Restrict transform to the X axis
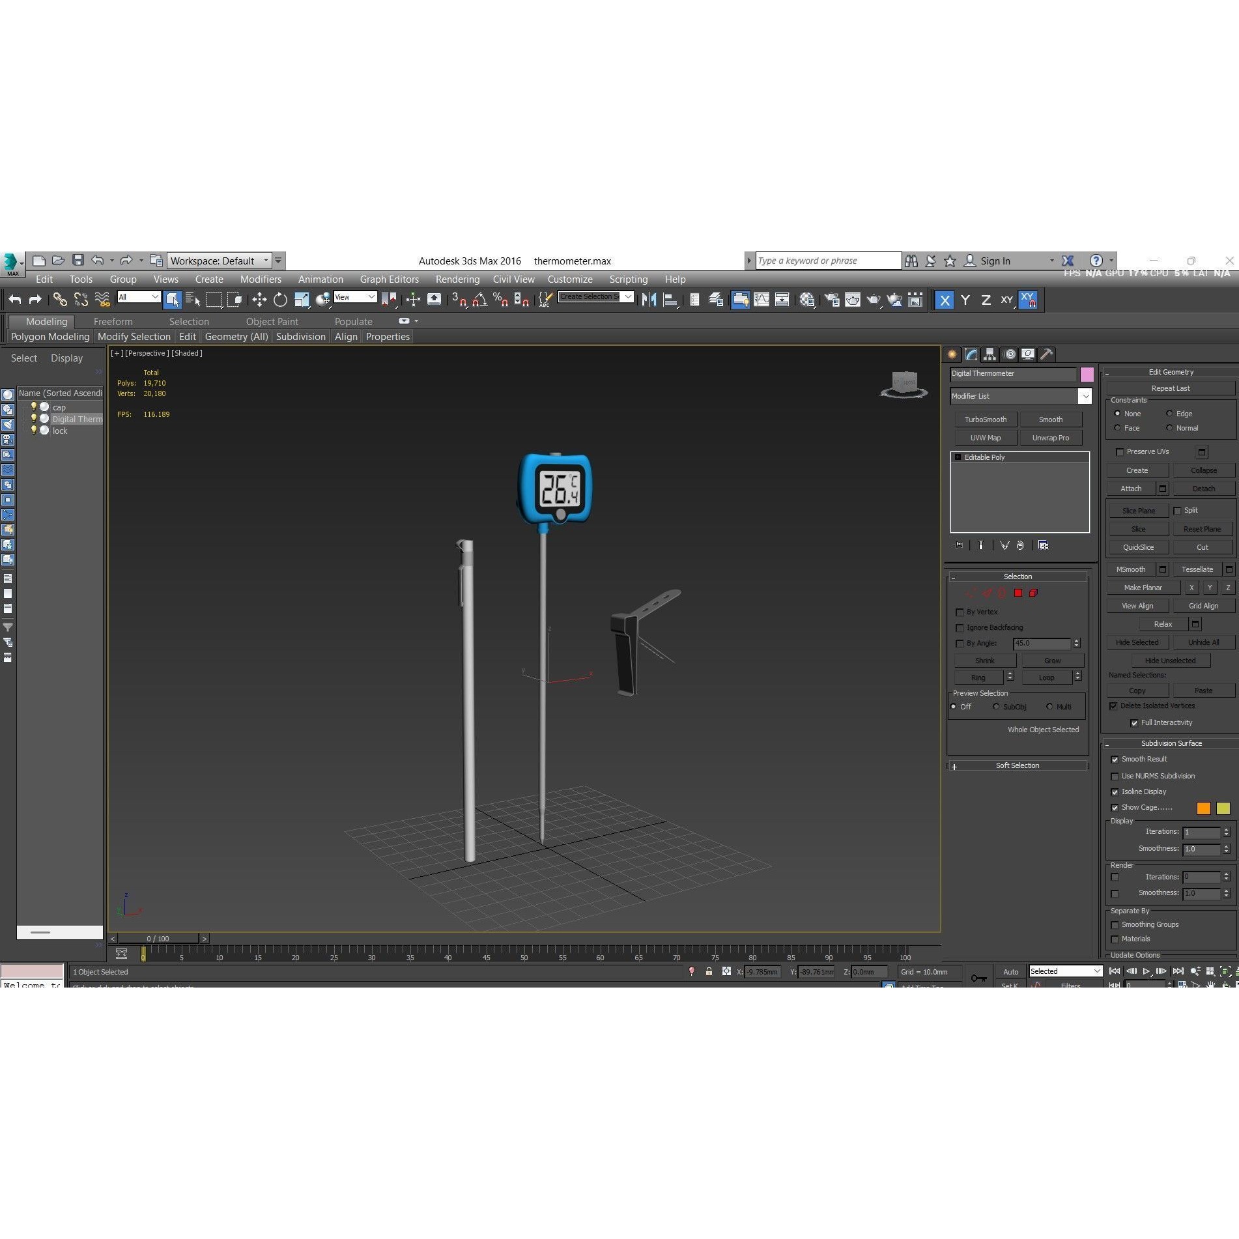Viewport: 1239px width, 1239px height. (x=945, y=300)
